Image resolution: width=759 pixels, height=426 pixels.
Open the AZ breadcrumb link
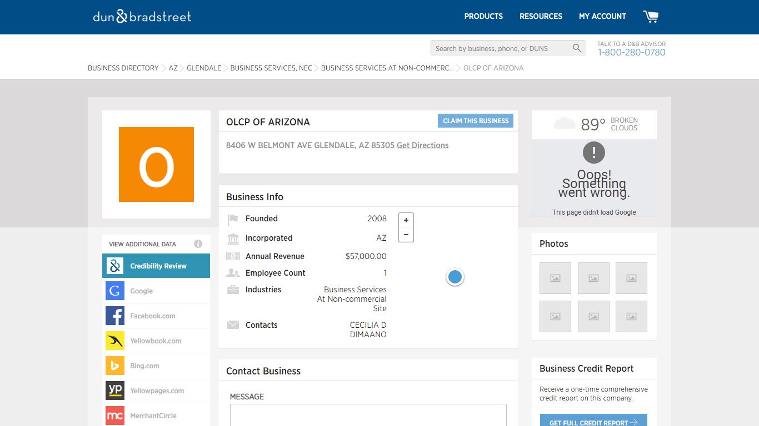pos(173,68)
